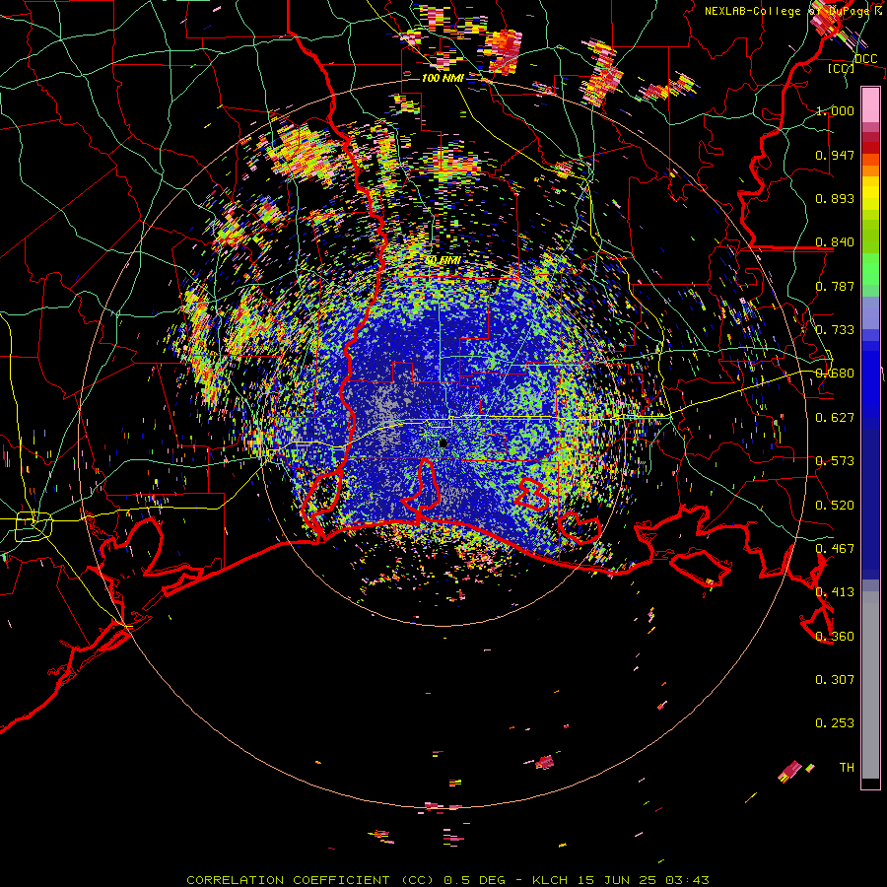Select the 0.840 scale label
This screenshot has height=887, width=887.
[835, 242]
